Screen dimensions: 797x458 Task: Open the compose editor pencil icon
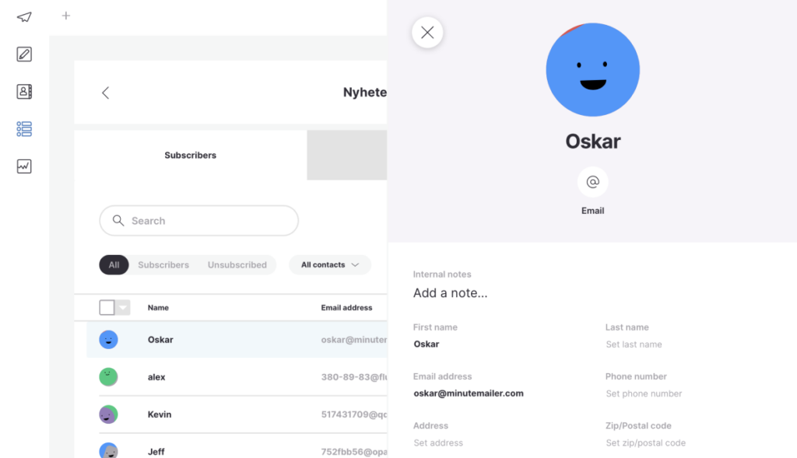click(x=24, y=54)
